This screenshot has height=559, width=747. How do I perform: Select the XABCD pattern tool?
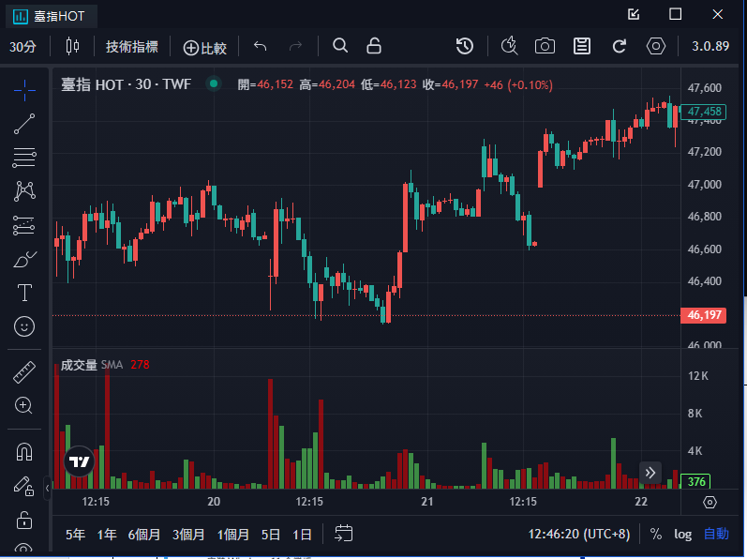pos(24,191)
